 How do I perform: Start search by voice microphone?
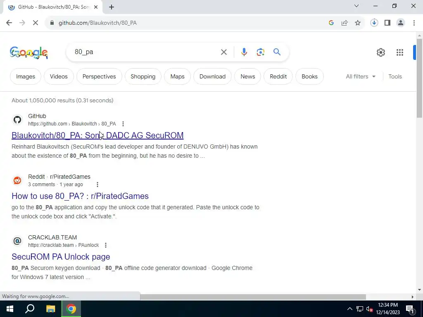[x=244, y=52]
